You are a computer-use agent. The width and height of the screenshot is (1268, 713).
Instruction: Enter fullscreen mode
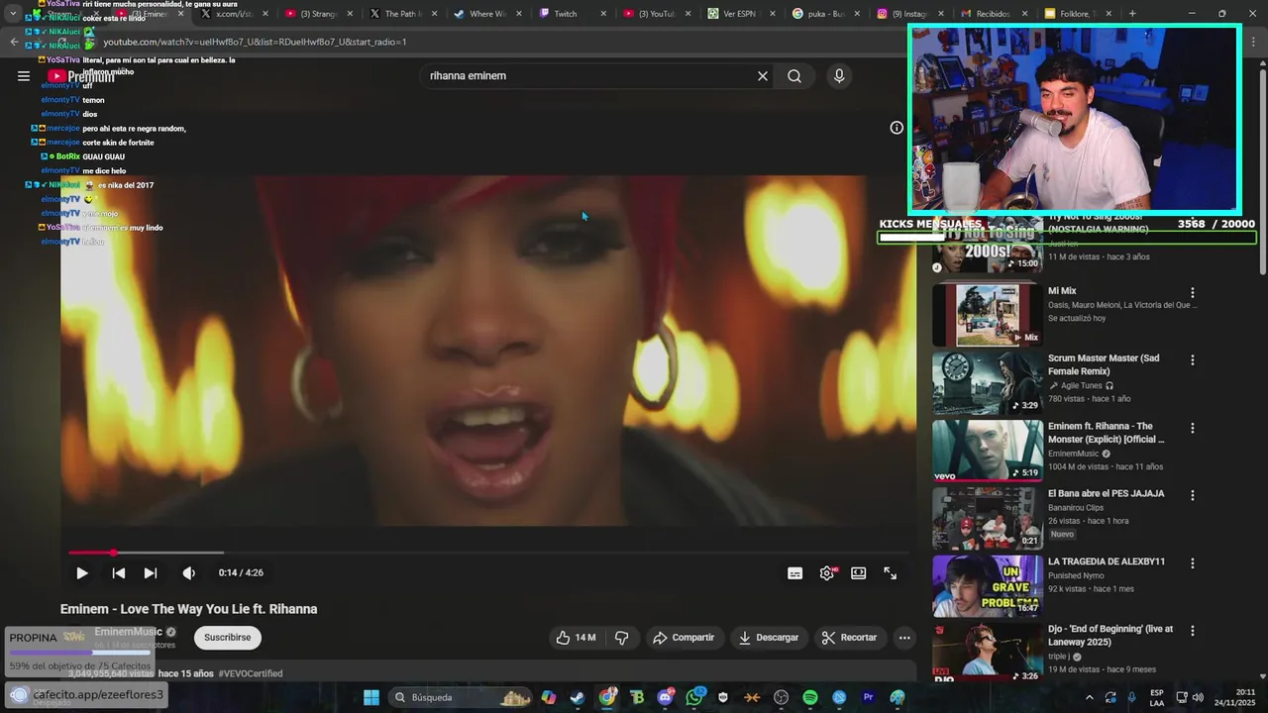[x=891, y=573]
